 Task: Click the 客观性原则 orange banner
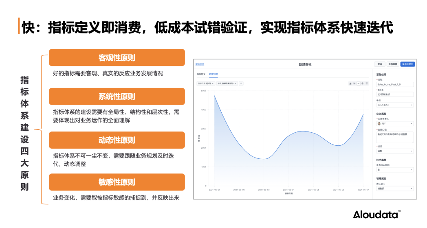click(117, 57)
